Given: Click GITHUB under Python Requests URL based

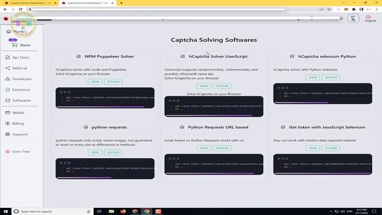Looking at the screenshot, I should tap(222, 148).
